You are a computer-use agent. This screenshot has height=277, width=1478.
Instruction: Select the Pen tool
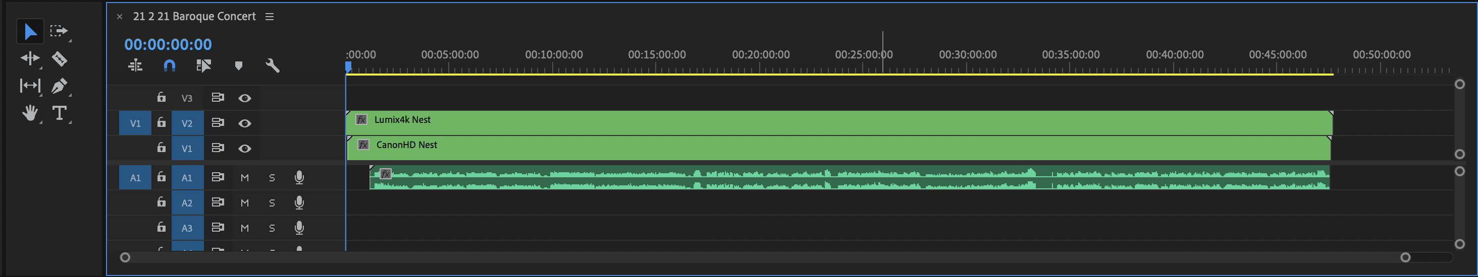tap(59, 86)
